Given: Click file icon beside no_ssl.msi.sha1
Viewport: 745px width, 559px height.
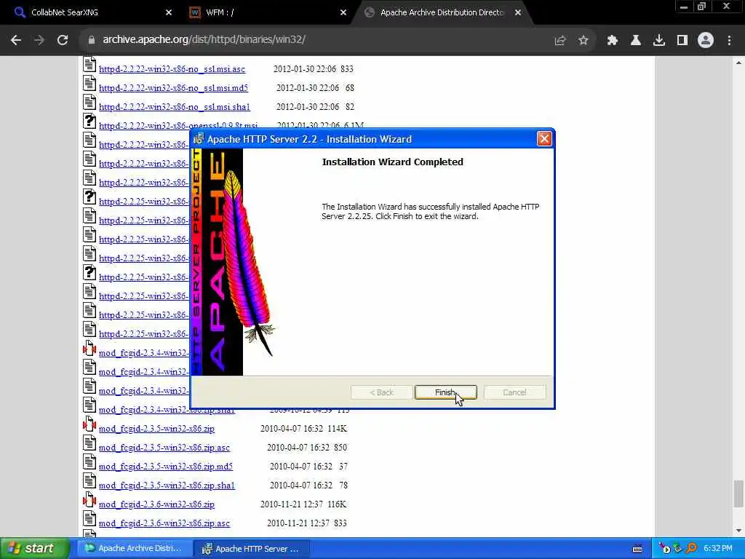Looking at the screenshot, I should coord(89,103).
